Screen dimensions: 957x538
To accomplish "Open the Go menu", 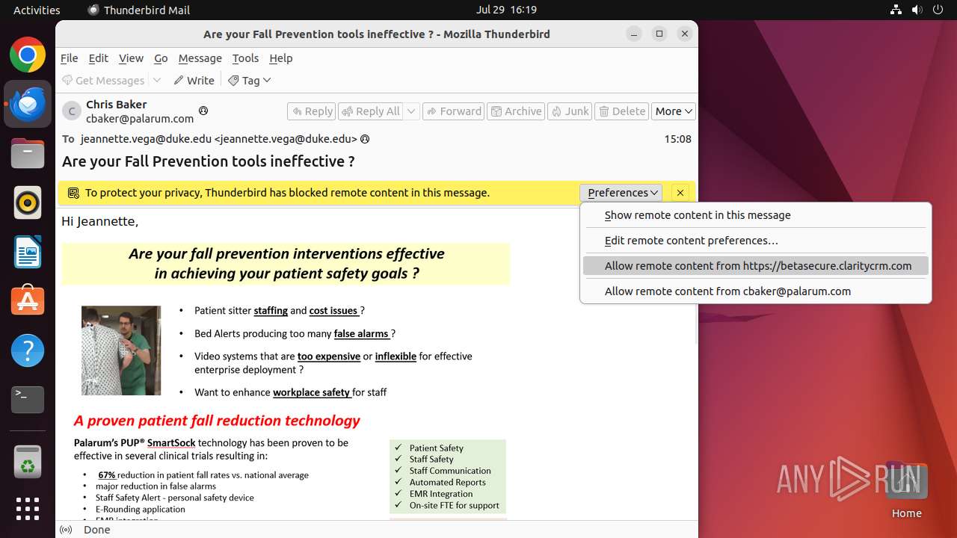I will point(161,58).
